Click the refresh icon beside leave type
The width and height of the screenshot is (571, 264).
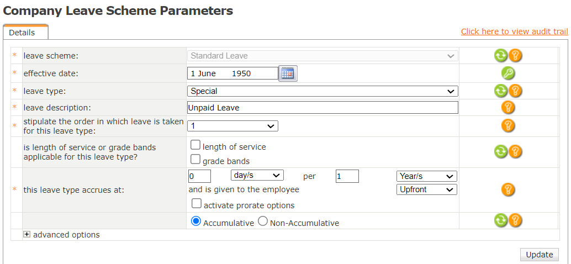pyautogui.click(x=500, y=91)
